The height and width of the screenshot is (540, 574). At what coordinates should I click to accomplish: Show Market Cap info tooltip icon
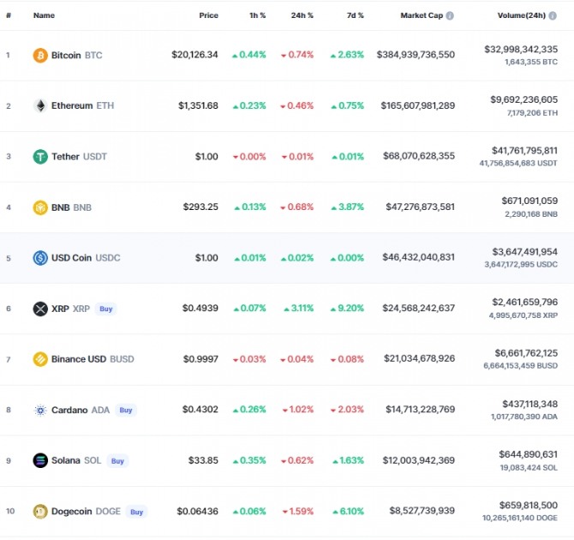[x=450, y=15]
